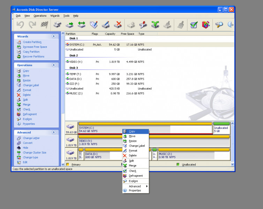Collapse the Operations sidebar panel

click(54, 65)
